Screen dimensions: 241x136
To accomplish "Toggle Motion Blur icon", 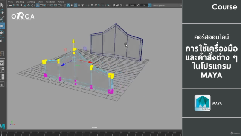I will click(95, 5).
